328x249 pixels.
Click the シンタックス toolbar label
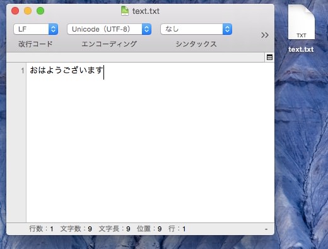point(196,44)
